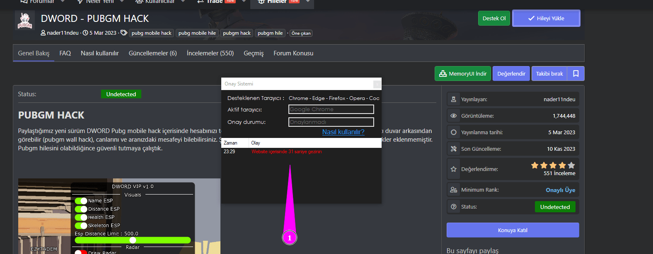Open the Forum Konusu tab
This screenshot has height=254, width=653.
tap(293, 53)
